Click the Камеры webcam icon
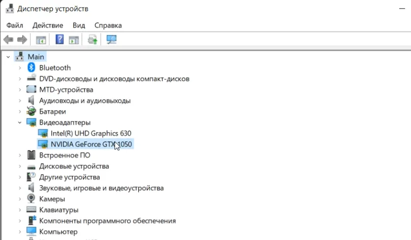 click(31, 199)
